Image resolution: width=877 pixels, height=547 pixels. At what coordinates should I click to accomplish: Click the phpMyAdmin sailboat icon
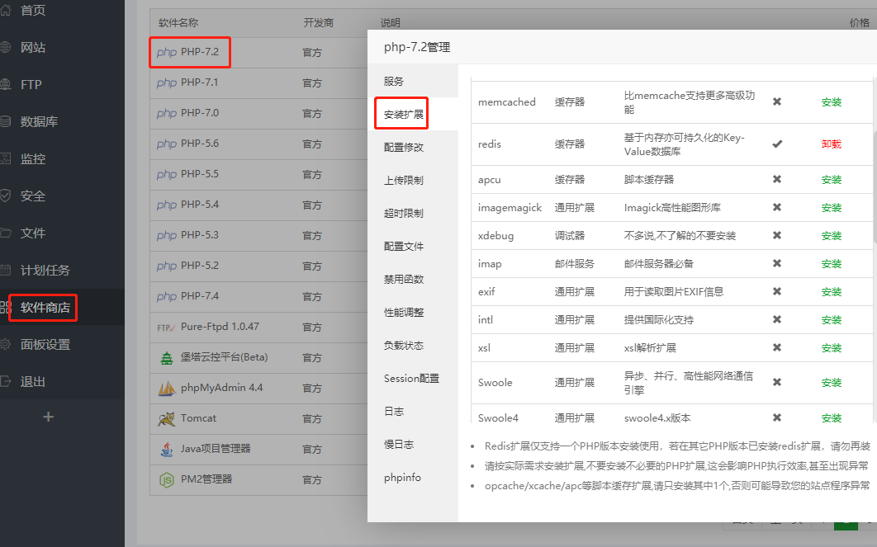pyautogui.click(x=167, y=389)
